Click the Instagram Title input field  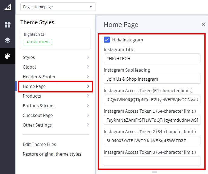pyautogui.click(x=152, y=58)
